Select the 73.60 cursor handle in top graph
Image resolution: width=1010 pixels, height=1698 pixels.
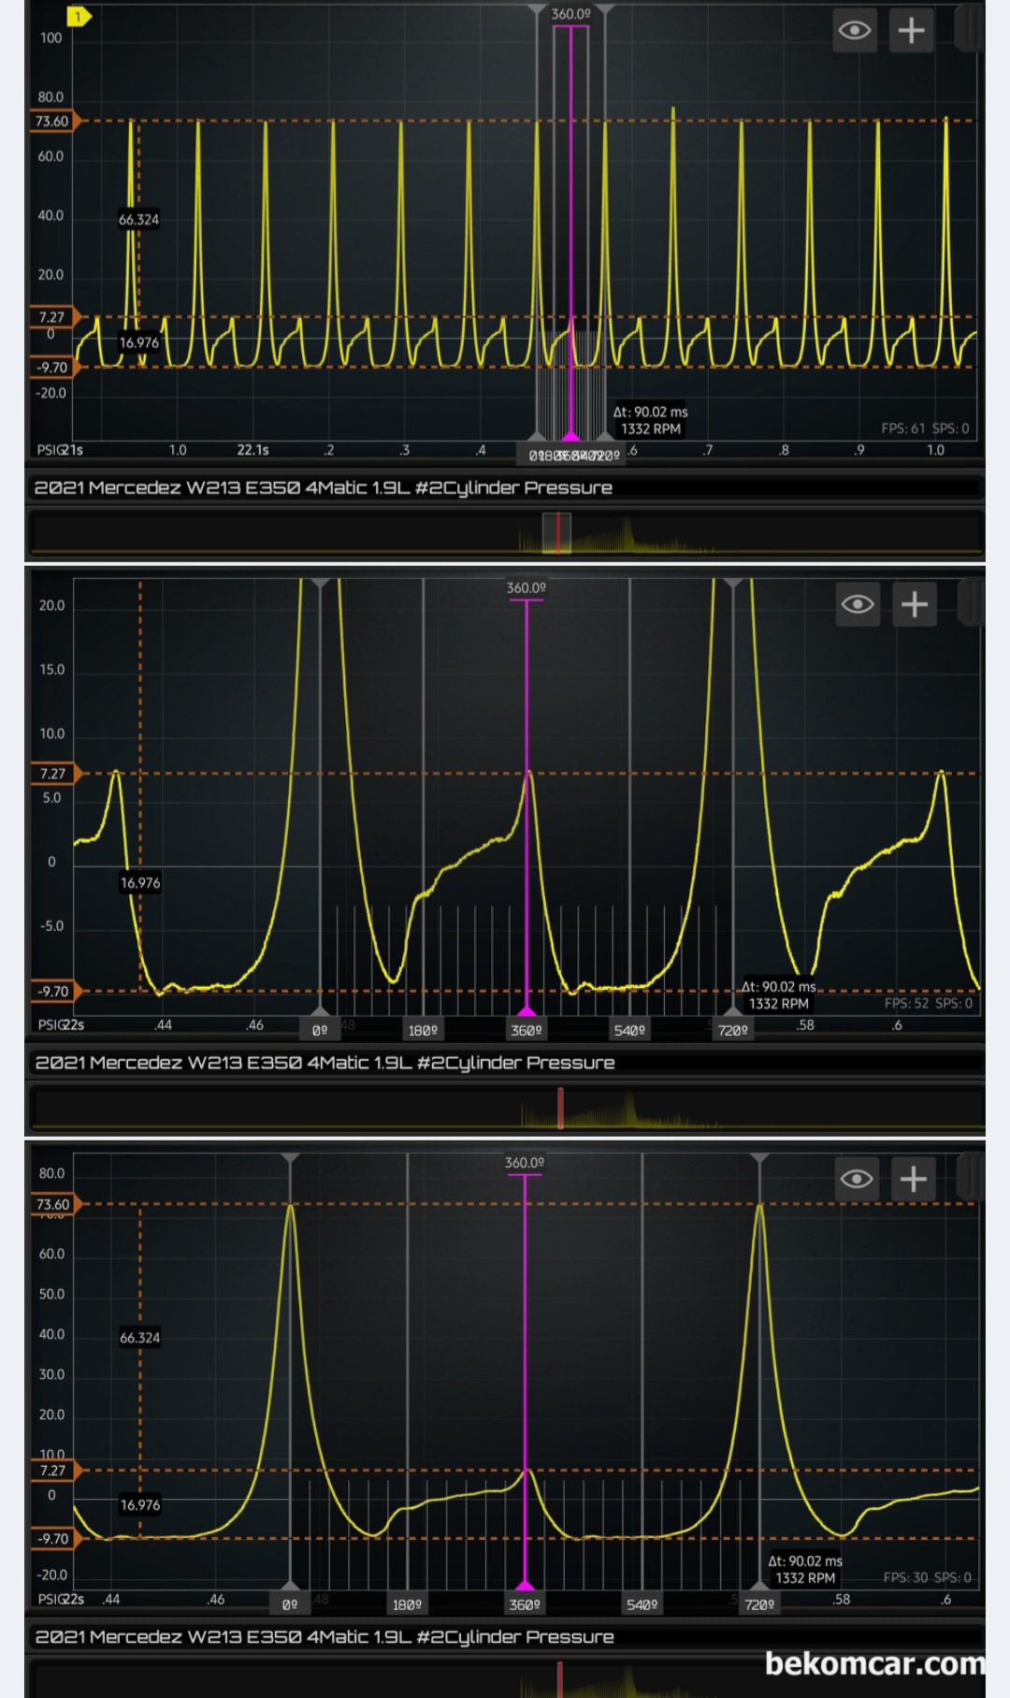(54, 121)
